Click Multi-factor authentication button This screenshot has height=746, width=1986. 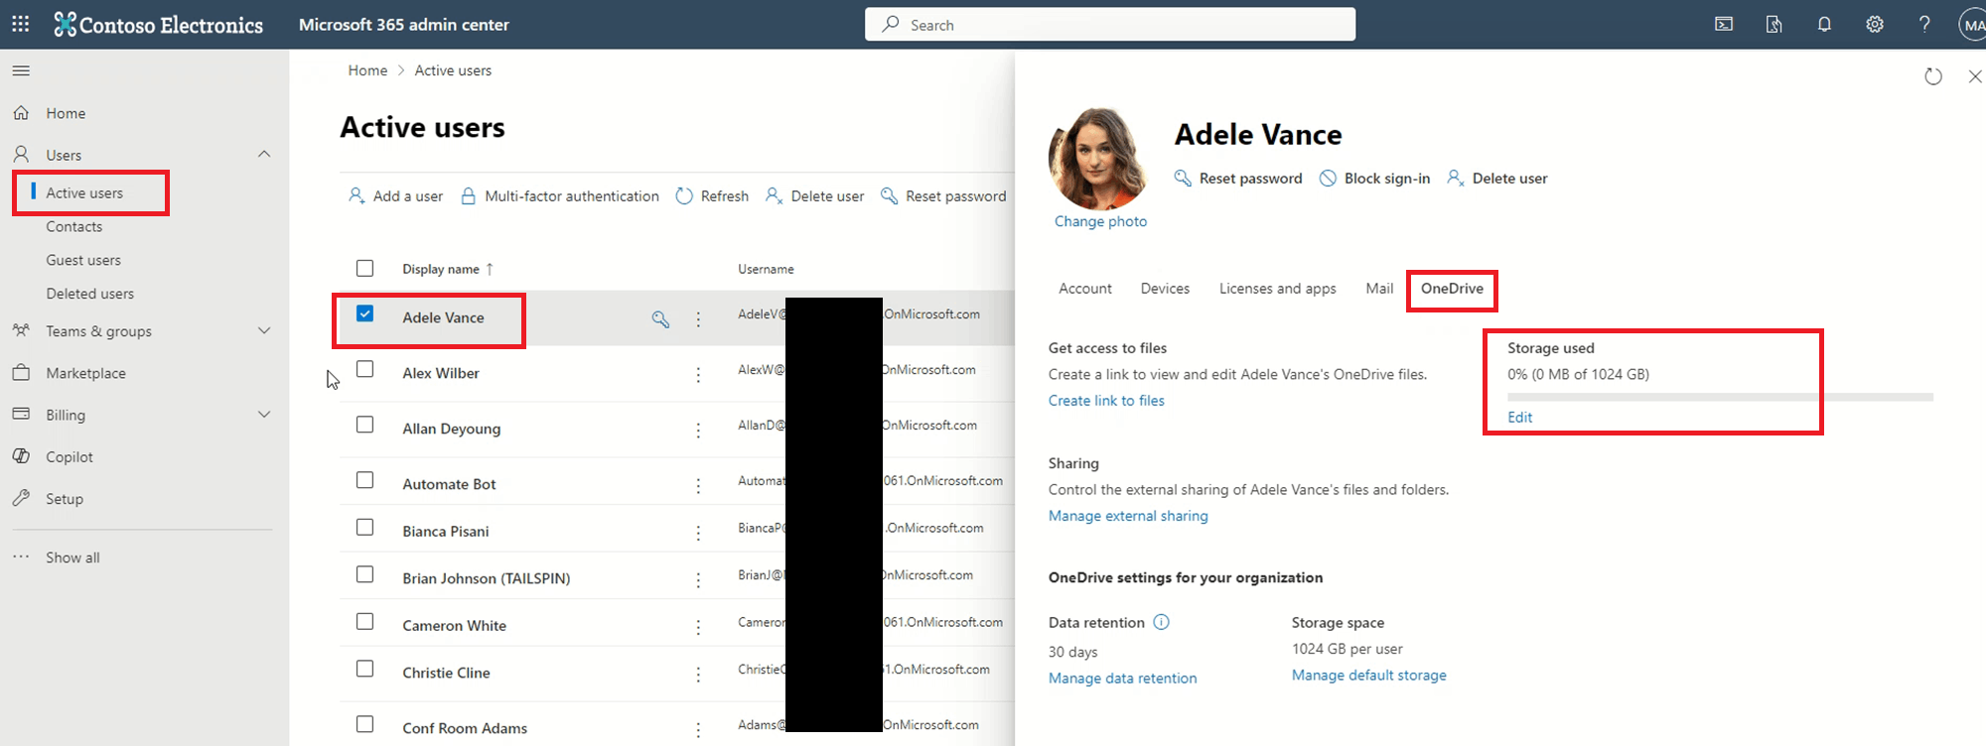click(560, 196)
